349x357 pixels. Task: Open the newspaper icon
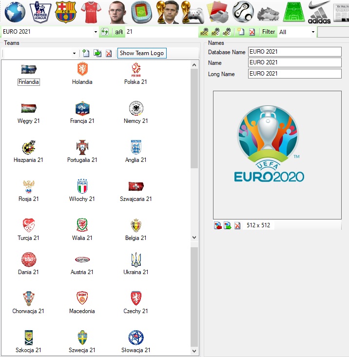[341, 13]
